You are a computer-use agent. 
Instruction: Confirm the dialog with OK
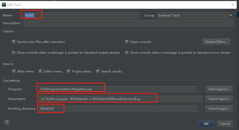(206, 124)
